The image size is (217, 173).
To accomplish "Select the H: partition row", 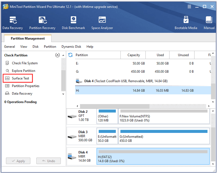I will [143, 90].
